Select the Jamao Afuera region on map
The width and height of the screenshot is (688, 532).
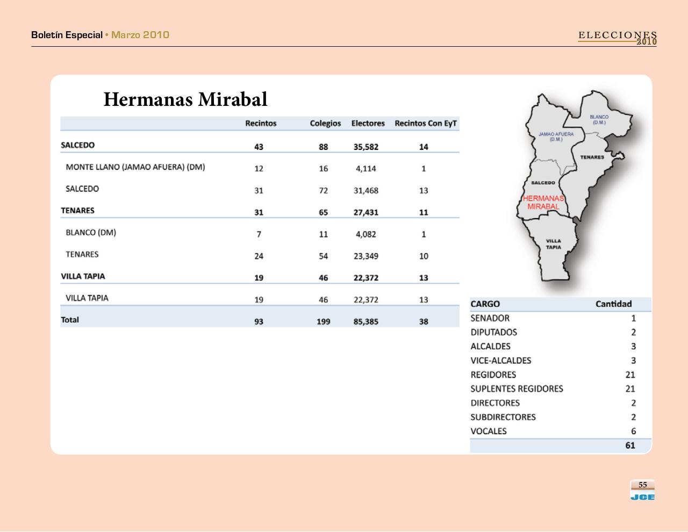point(556,136)
